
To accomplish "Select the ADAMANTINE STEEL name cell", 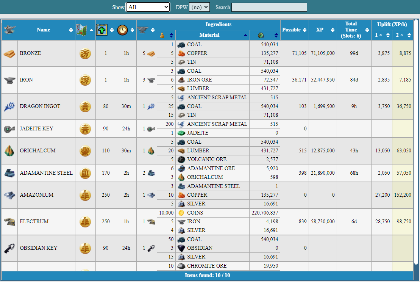I will 46,173.
